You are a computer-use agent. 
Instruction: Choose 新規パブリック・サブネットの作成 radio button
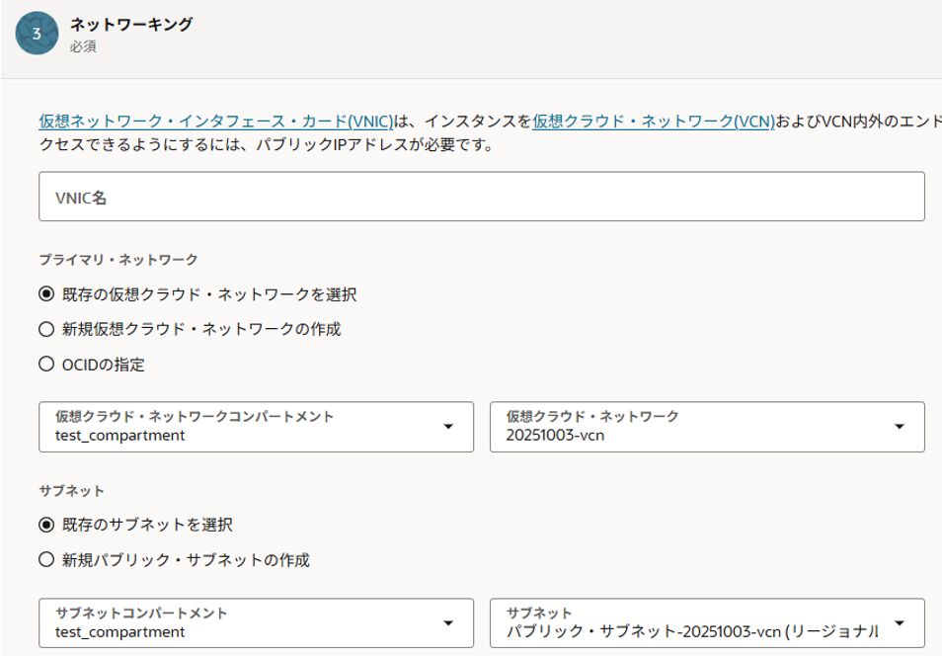pos(46,560)
